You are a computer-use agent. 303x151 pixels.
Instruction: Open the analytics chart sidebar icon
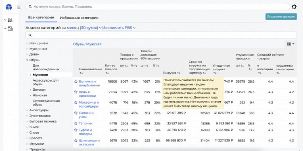click(10, 20)
